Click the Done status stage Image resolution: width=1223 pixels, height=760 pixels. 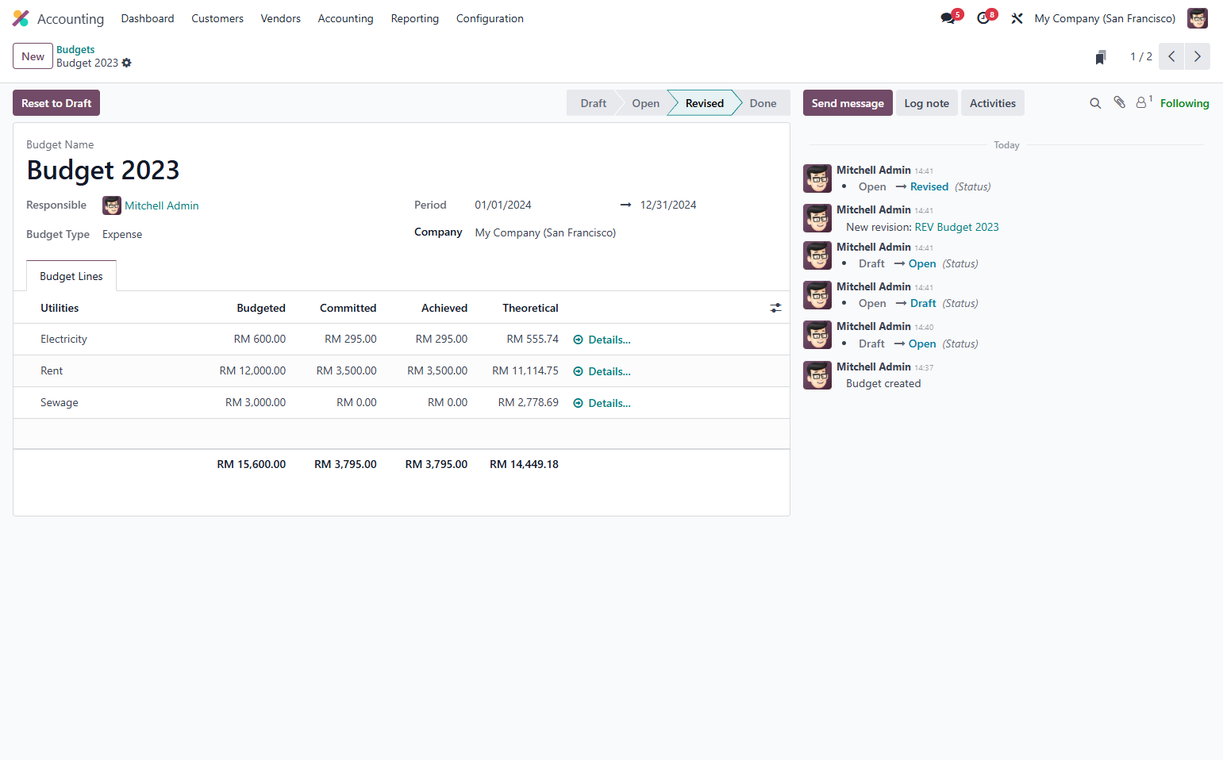(763, 103)
